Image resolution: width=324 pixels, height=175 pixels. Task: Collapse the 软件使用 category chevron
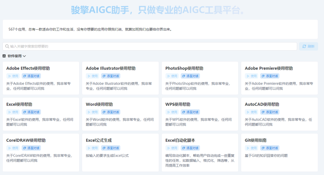(24, 56)
